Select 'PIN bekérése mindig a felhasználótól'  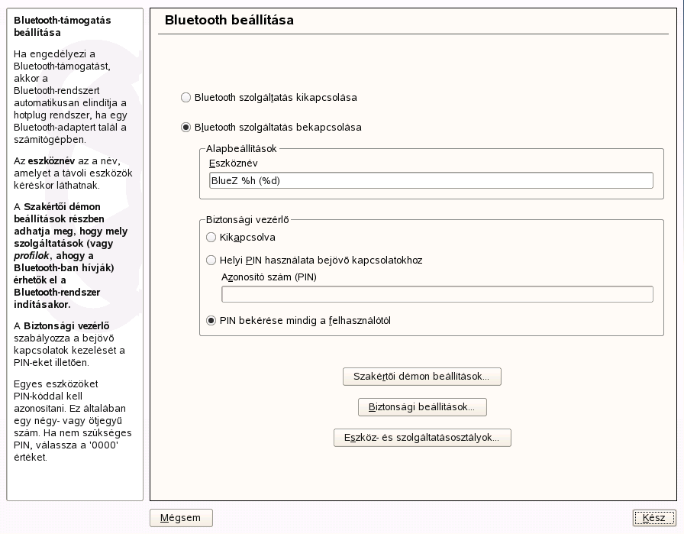click(211, 321)
